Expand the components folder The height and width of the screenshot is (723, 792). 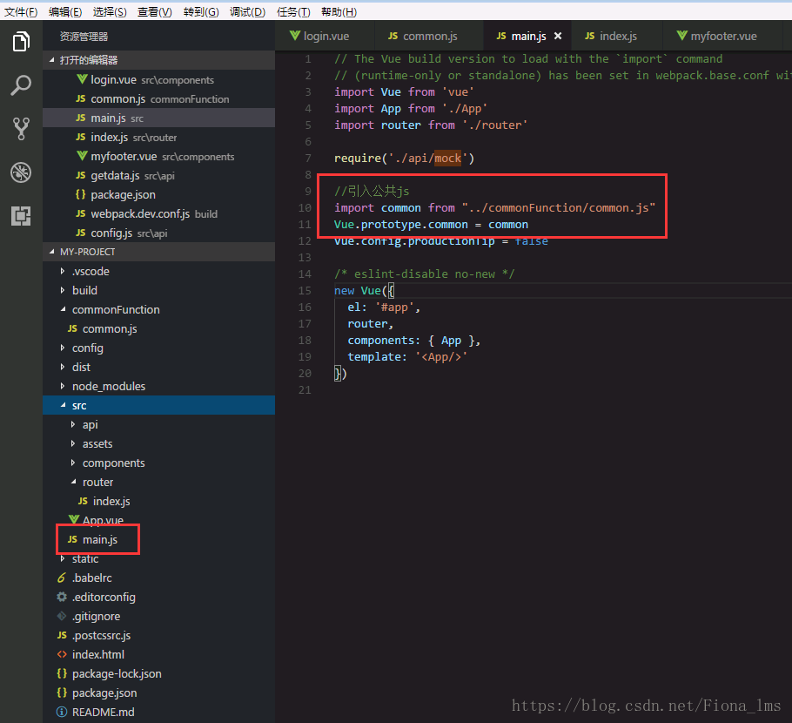click(x=73, y=463)
